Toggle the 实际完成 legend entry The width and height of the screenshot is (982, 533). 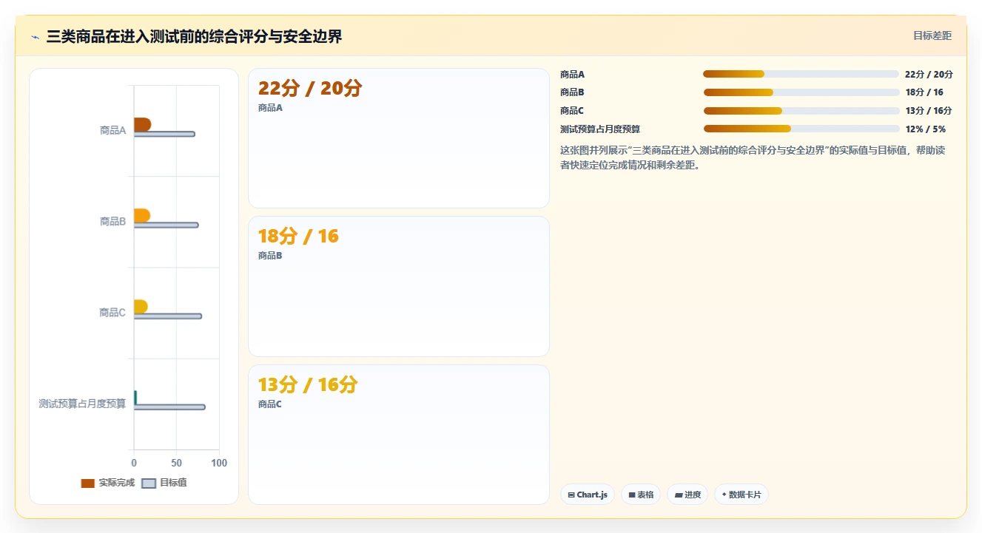107,483
